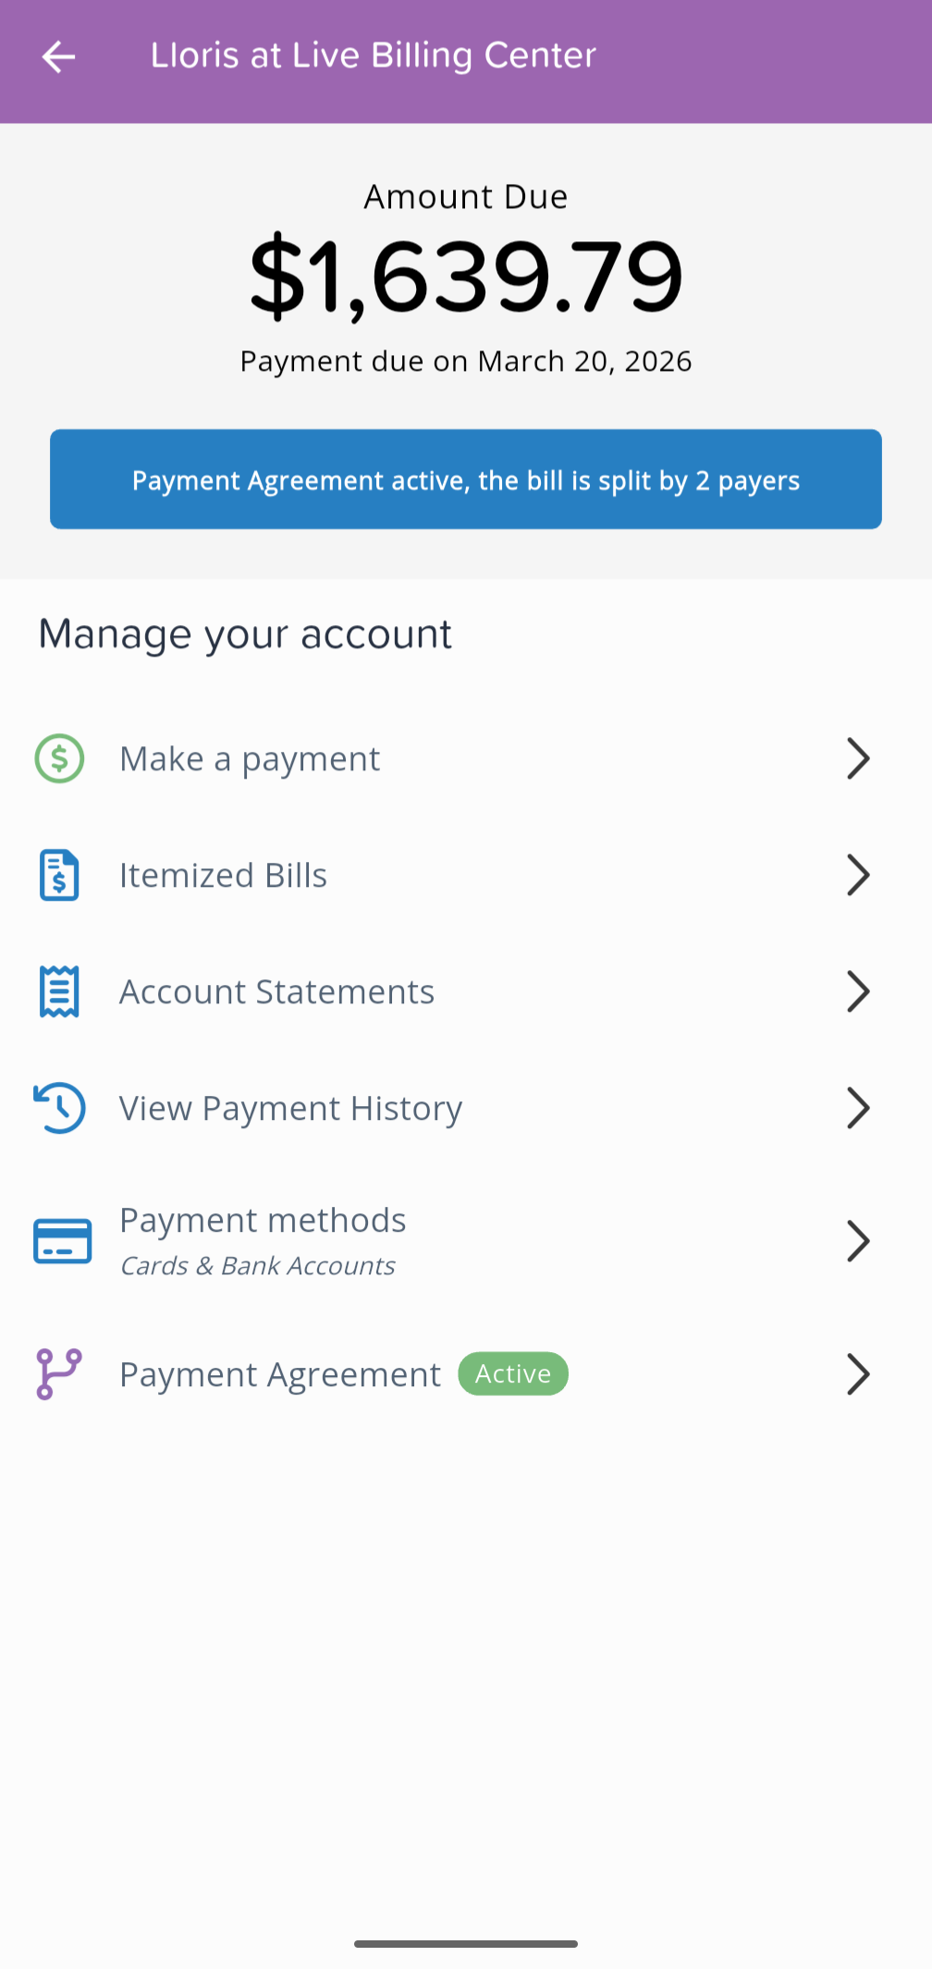Tap the back arrow in header

(x=58, y=56)
